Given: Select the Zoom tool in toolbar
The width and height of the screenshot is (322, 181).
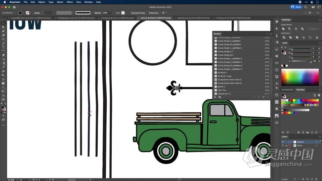Looking at the screenshot, I should 3,87.
